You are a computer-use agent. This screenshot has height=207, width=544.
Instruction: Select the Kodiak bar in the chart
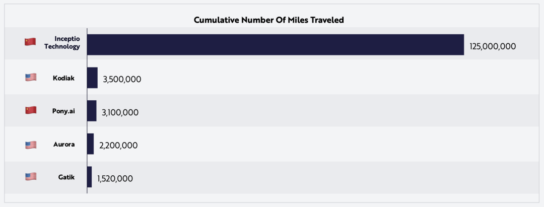(92, 78)
